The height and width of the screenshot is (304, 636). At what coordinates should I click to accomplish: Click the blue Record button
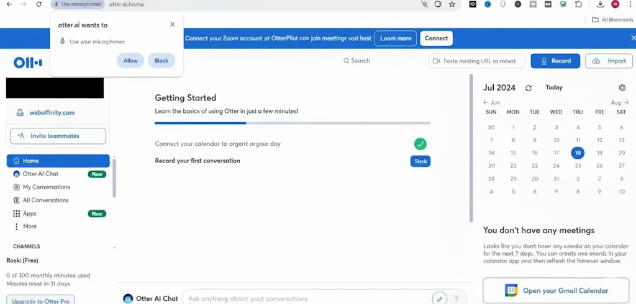pyautogui.click(x=555, y=61)
